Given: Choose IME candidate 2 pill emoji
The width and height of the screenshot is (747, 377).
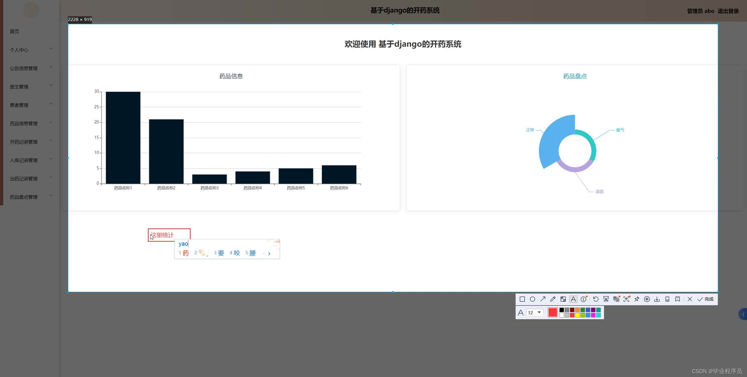Looking at the screenshot, I should (201, 253).
